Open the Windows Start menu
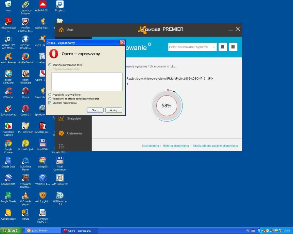Screen dimensions: 293x234 (x=11, y=231)
